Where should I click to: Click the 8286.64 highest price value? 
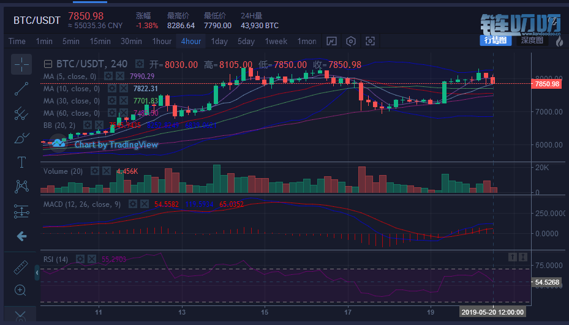coord(181,25)
